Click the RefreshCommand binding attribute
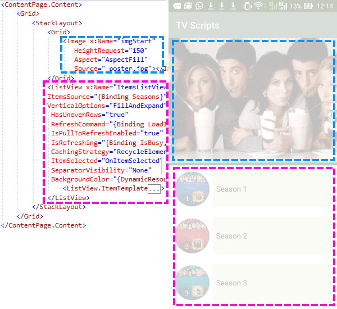 coord(109,124)
